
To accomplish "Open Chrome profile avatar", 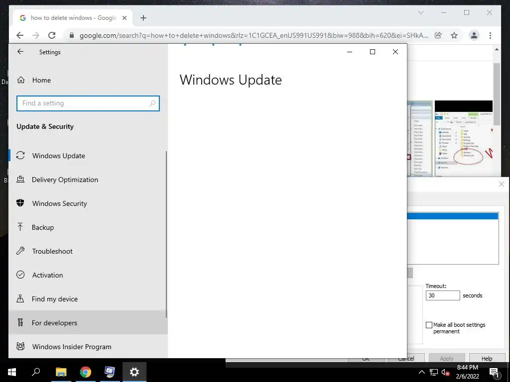I will tap(474, 35).
